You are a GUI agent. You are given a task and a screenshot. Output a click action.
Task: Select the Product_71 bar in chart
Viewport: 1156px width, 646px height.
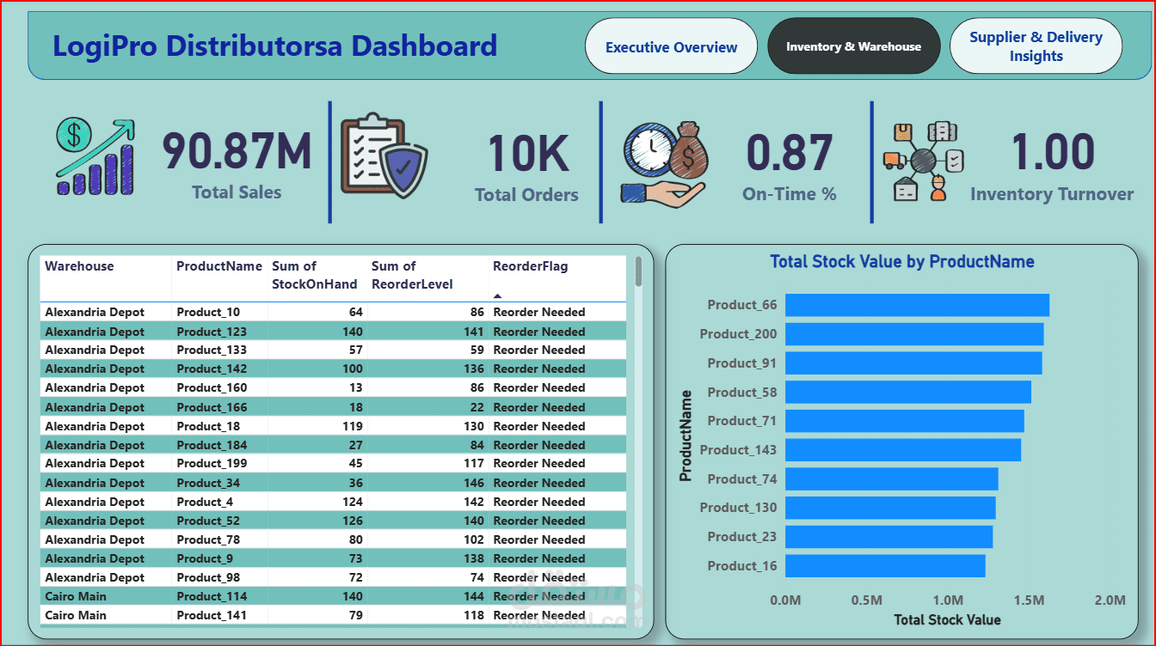click(905, 421)
